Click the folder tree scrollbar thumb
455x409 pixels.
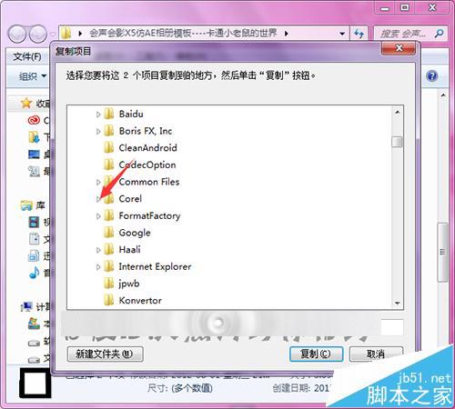(397, 142)
